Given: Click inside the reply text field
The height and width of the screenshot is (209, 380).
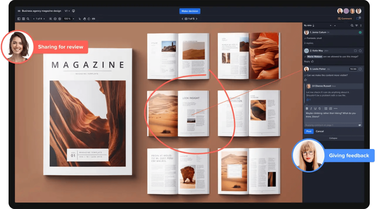Looking at the screenshot, I should pos(333,115).
